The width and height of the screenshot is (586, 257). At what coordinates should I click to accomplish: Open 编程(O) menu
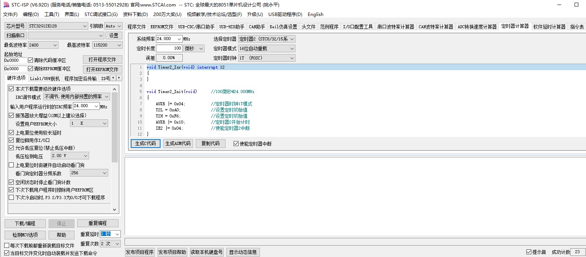point(31,14)
